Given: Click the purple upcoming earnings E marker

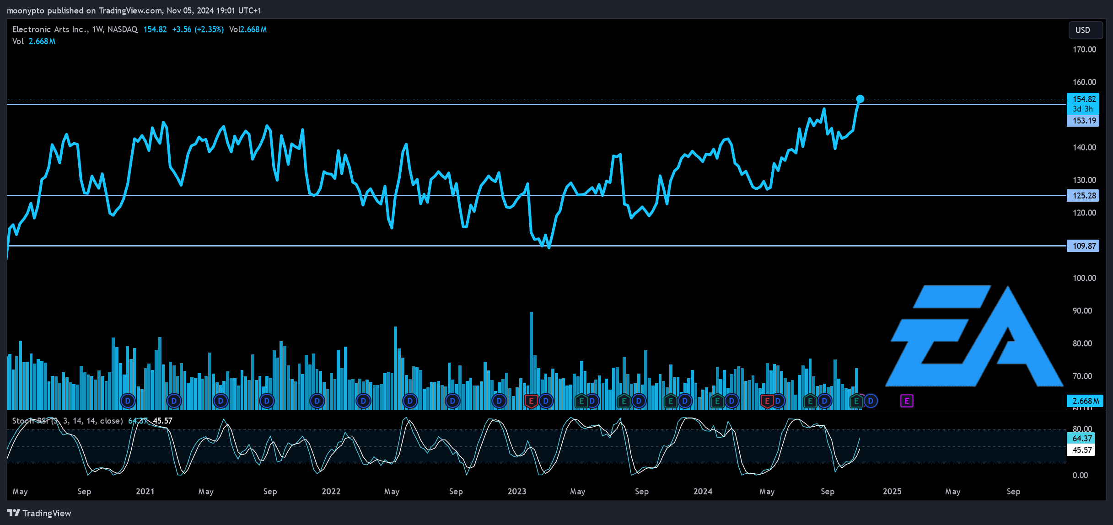Looking at the screenshot, I should (907, 401).
